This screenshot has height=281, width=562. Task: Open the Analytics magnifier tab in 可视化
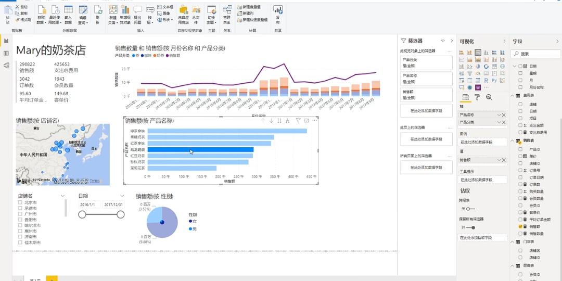pyautogui.click(x=489, y=97)
